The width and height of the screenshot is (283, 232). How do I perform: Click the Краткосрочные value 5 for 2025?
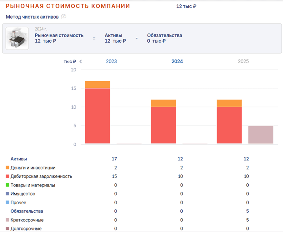[247, 220]
